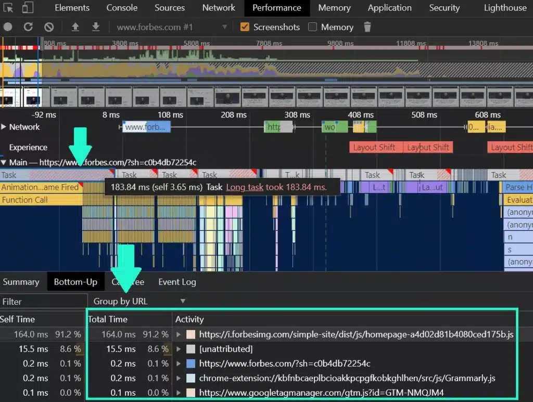Open the Security tab

(445, 8)
